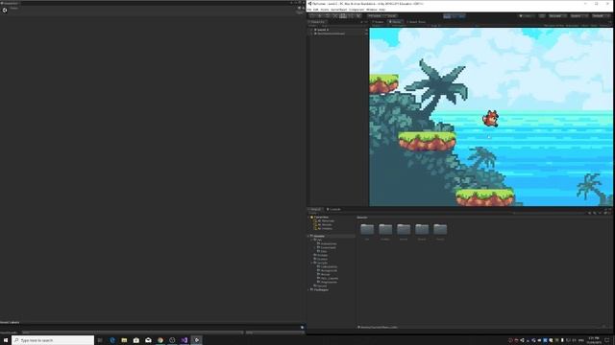Open the Account dropdown
Image resolution: width=615 pixels, height=345 pixels.
pyautogui.click(x=557, y=16)
